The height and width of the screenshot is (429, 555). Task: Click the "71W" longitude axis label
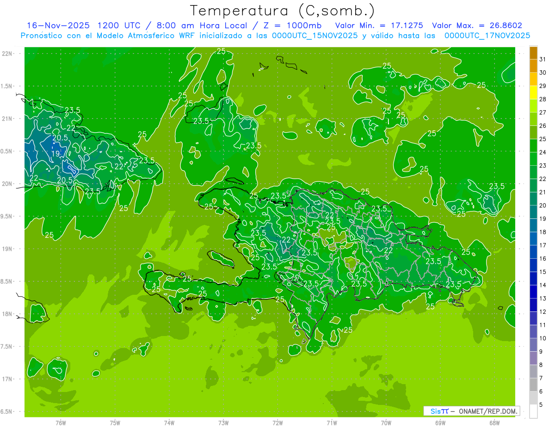332,423
